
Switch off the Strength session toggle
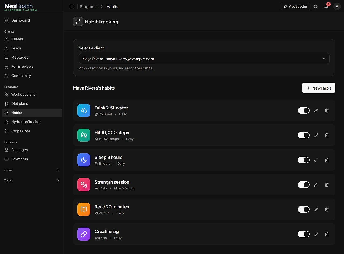[x=304, y=185]
